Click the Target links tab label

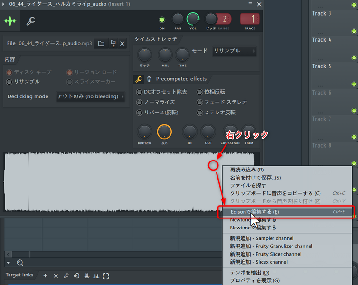click(x=19, y=275)
